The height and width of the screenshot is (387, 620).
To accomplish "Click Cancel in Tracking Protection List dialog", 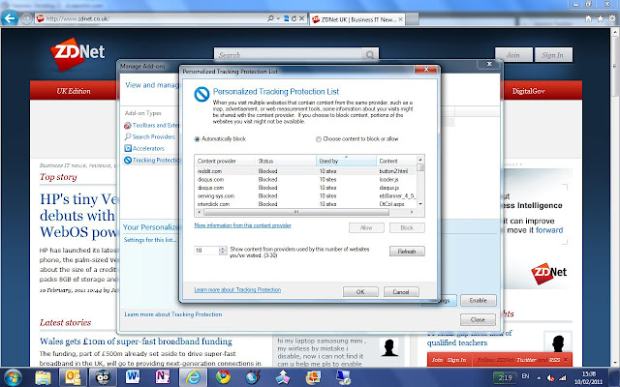I will [401, 292].
